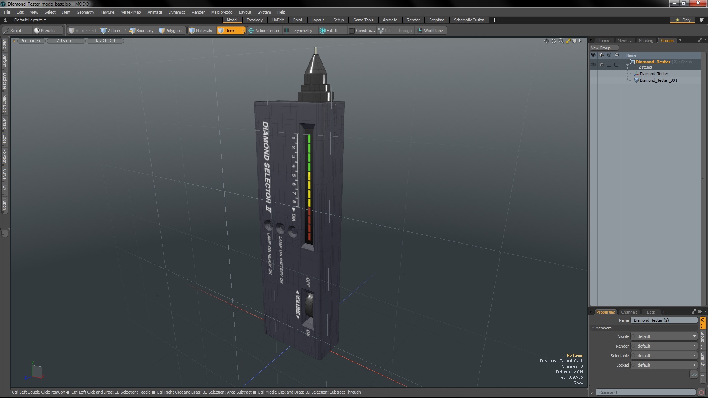The height and width of the screenshot is (398, 708).
Task: Switch to the UVEdit layout tab
Action: [278, 20]
